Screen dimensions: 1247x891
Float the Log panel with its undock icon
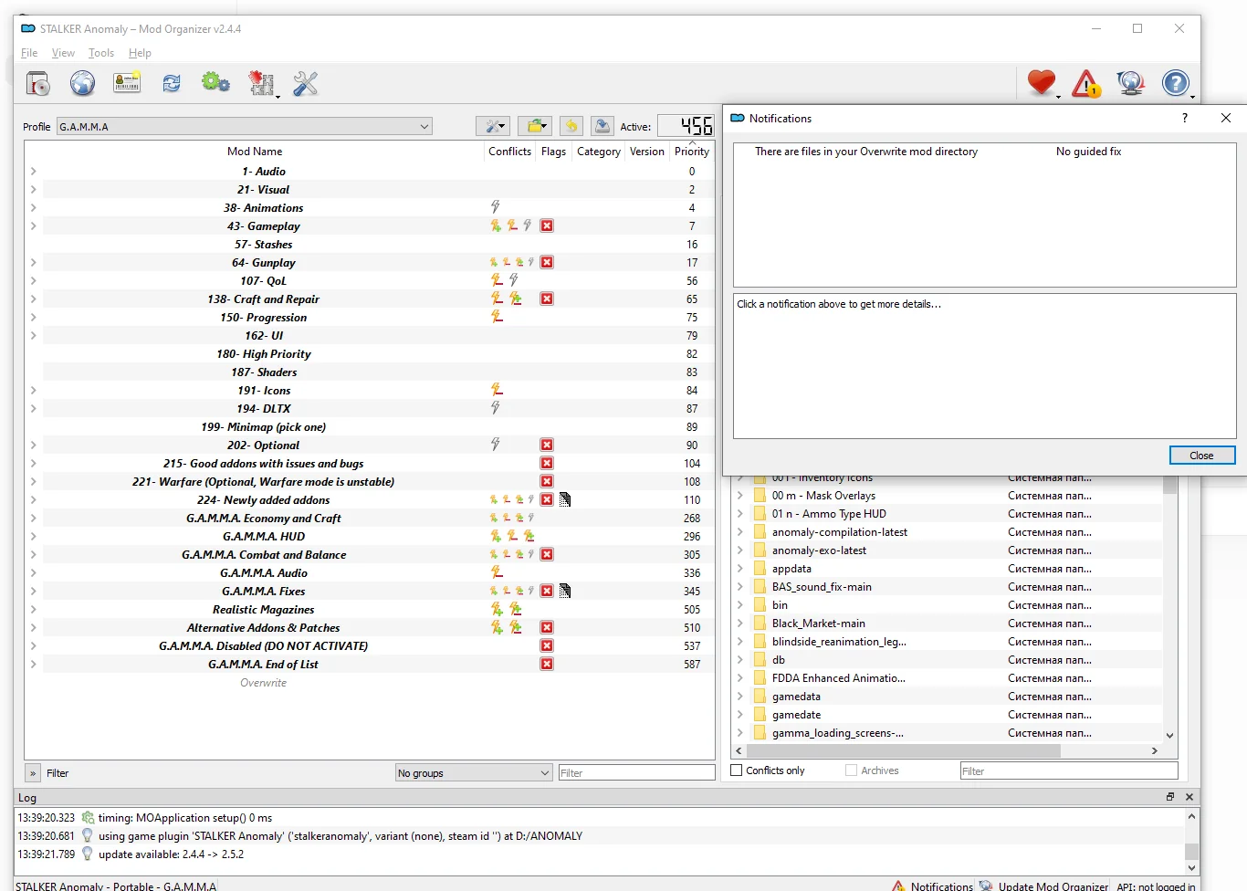1170,797
